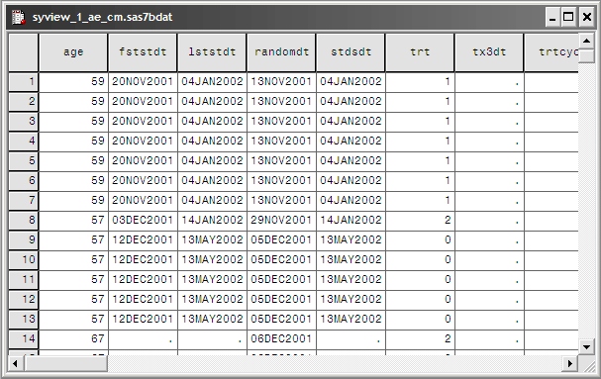601x379 pixels.
Task: Click lststdt 04JAN2002 in row 3
Action: coord(212,122)
